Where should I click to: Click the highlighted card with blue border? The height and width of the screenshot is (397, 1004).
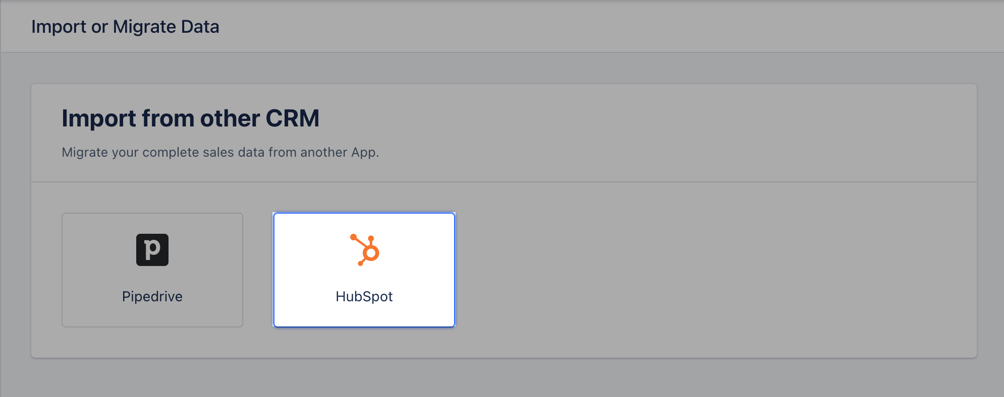tap(364, 270)
